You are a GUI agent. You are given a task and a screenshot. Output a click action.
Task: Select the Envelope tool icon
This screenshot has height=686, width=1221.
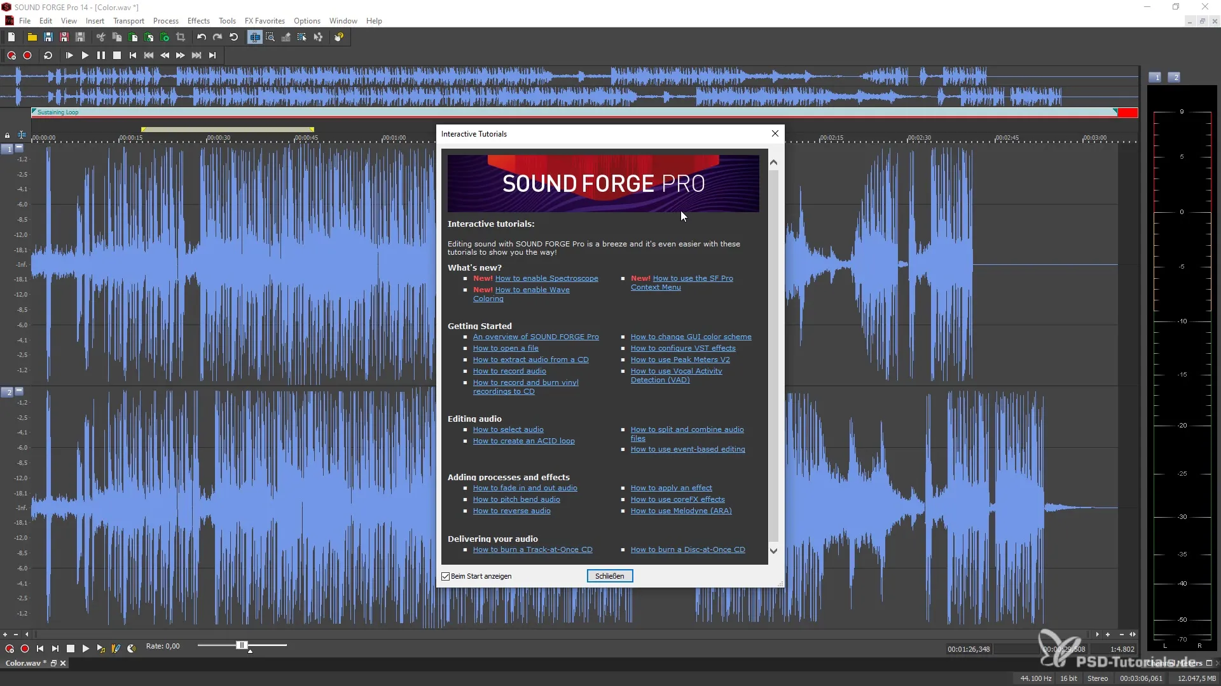pyautogui.click(x=318, y=37)
